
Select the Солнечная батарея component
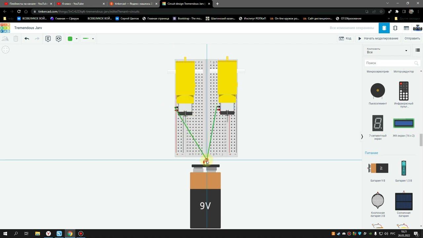[x=404, y=204]
